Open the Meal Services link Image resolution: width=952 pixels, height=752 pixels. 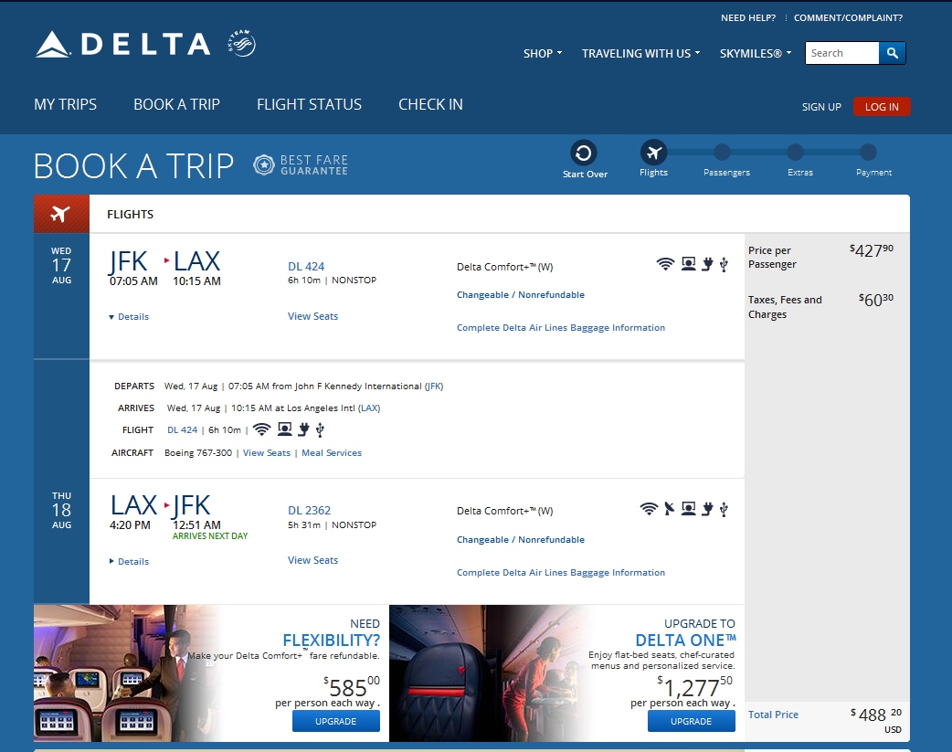pos(332,453)
